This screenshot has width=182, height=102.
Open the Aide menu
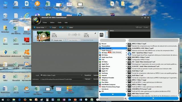66,23
